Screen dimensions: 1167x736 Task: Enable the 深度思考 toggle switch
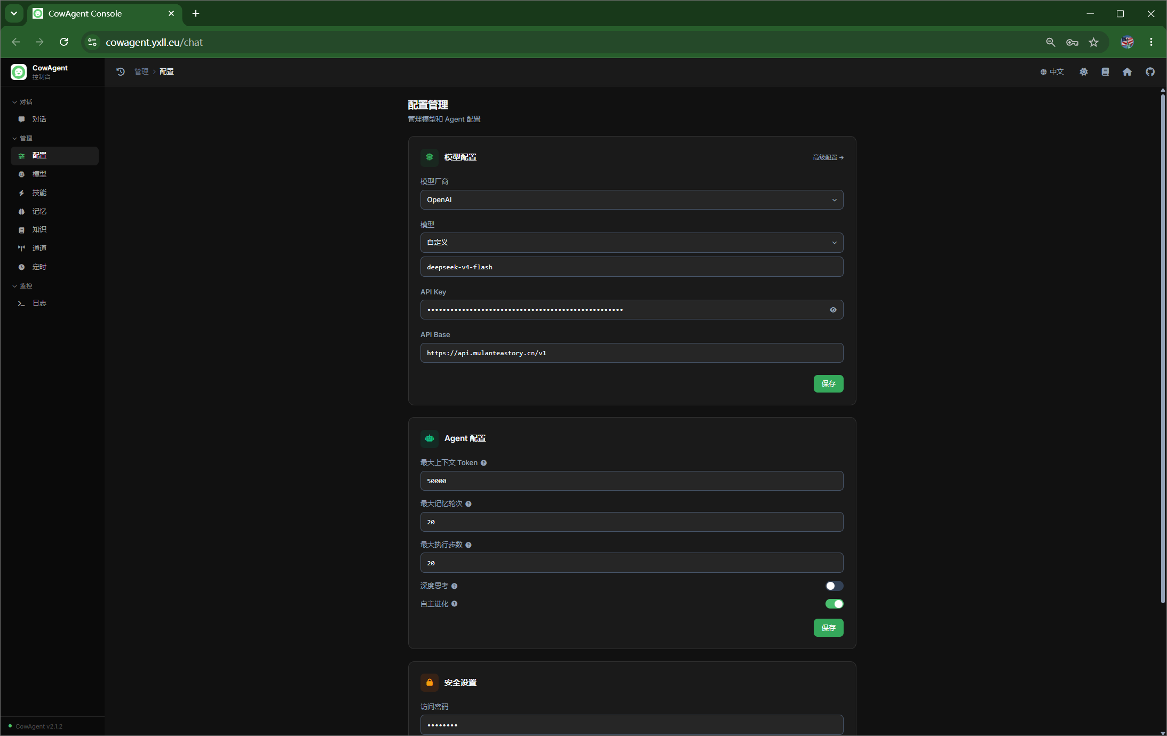click(x=834, y=586)
